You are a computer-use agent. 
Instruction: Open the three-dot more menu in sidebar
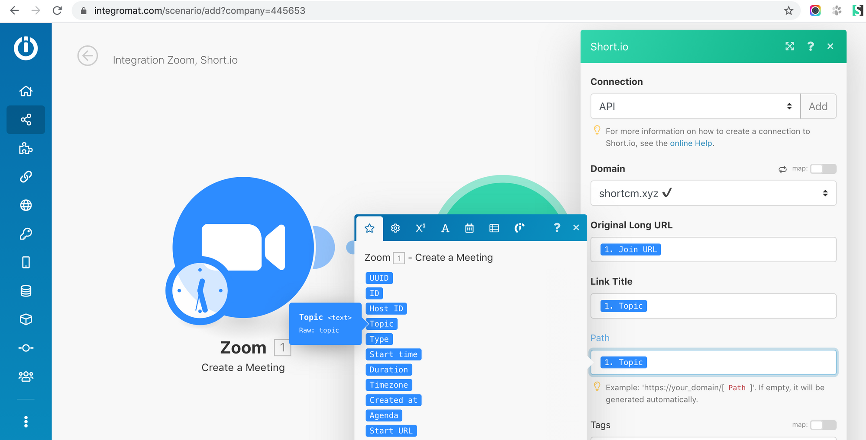(x=26, y=421)
